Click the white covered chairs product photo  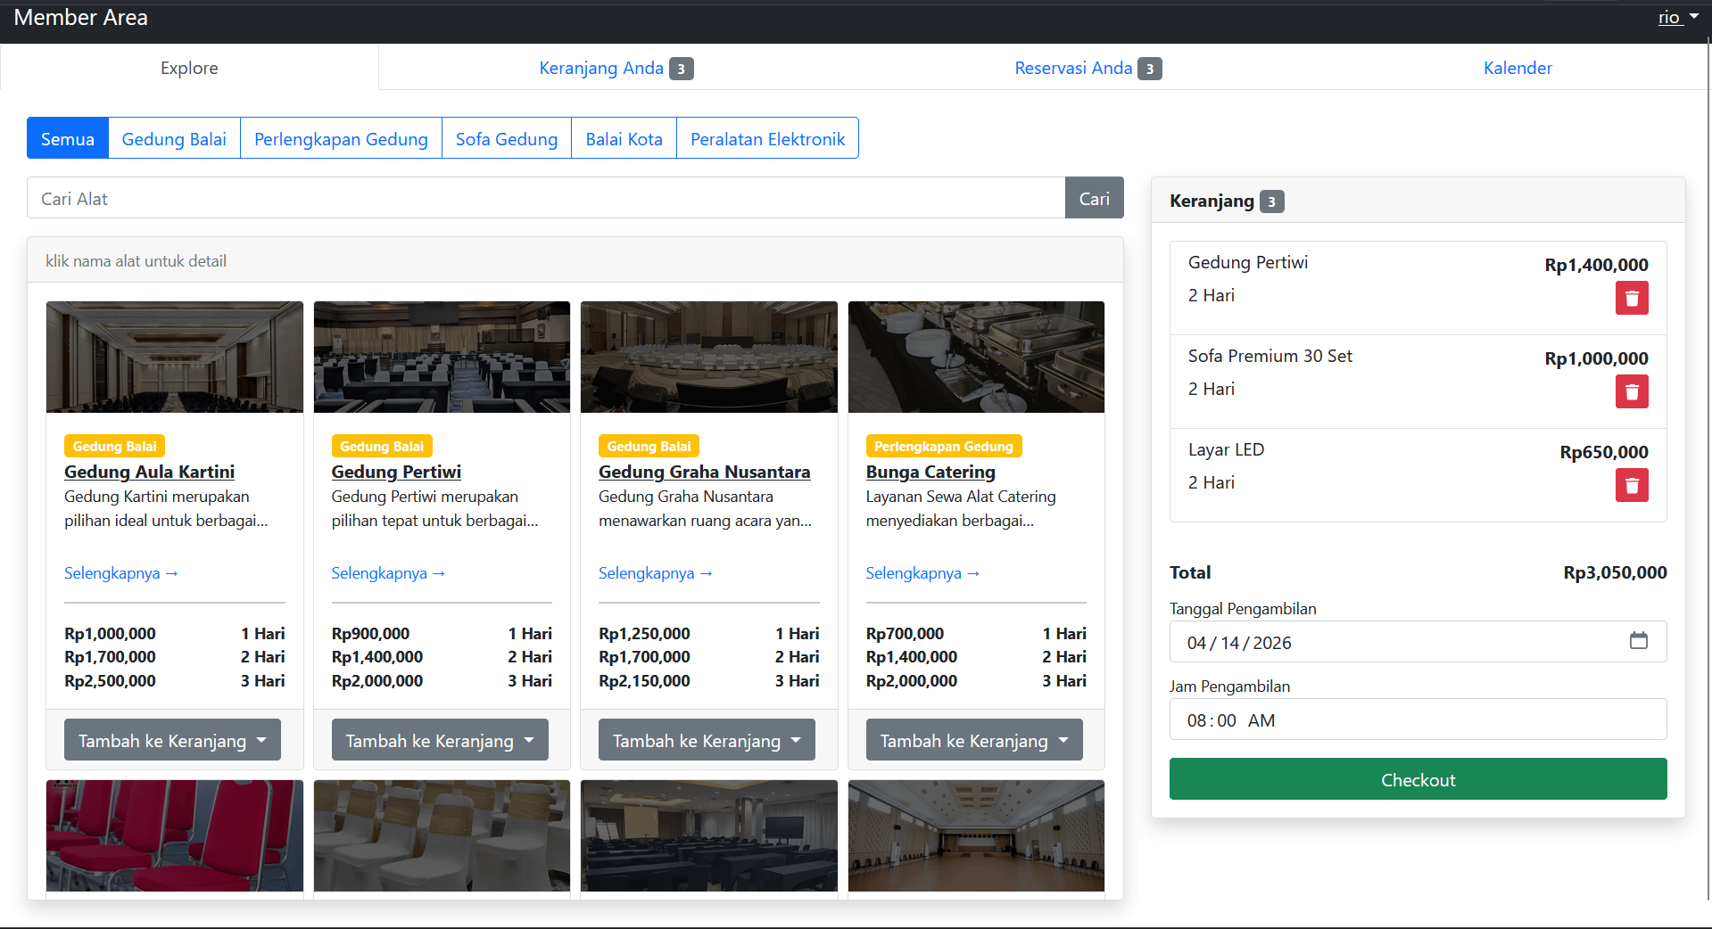click(x=442, y=835)
